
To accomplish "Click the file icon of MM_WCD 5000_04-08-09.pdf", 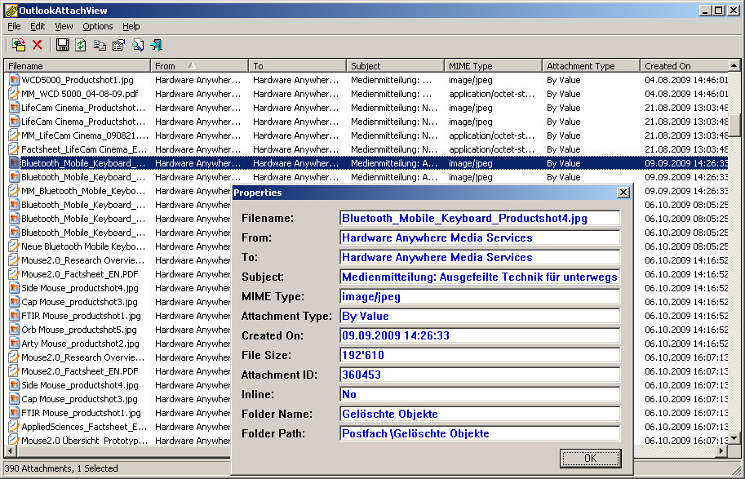I will [14, 94].
